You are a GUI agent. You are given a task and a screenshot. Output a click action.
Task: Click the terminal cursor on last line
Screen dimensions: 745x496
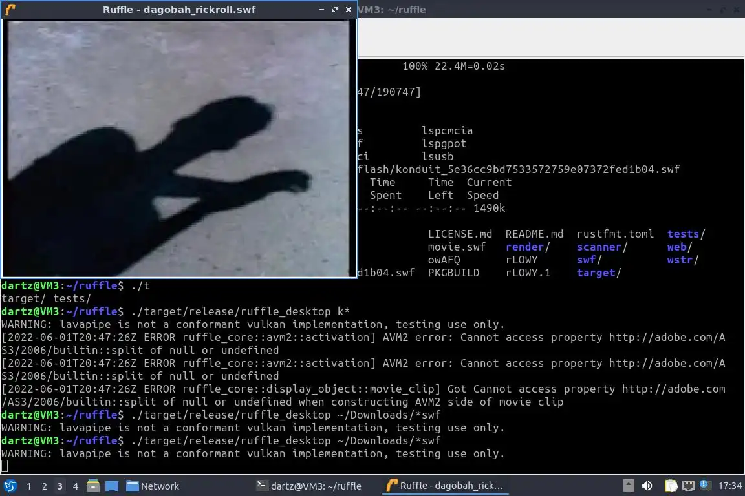[x=5, y=466]
